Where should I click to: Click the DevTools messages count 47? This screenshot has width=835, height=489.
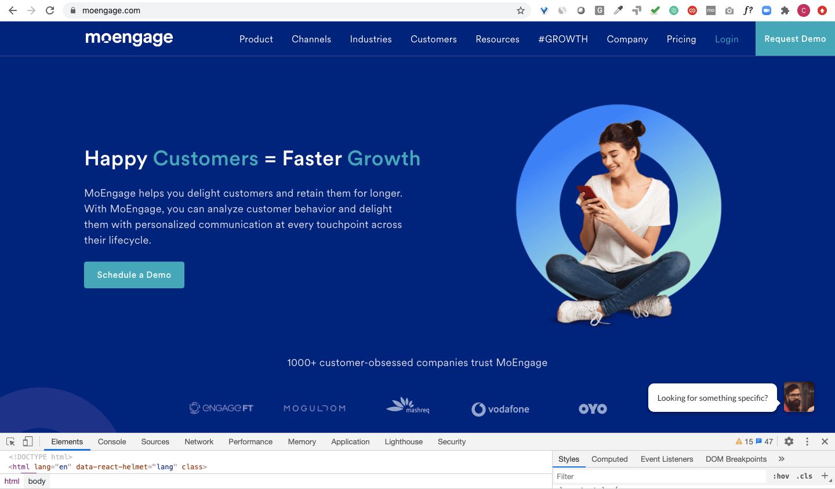(x=765, y=441)
